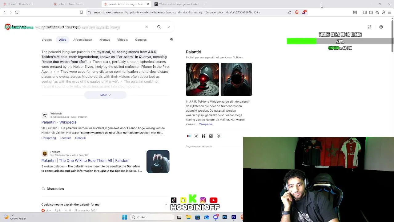The image size is (394, 222).
Task: Switch to Afbeeldingen results
Action: tap(82, 40)
